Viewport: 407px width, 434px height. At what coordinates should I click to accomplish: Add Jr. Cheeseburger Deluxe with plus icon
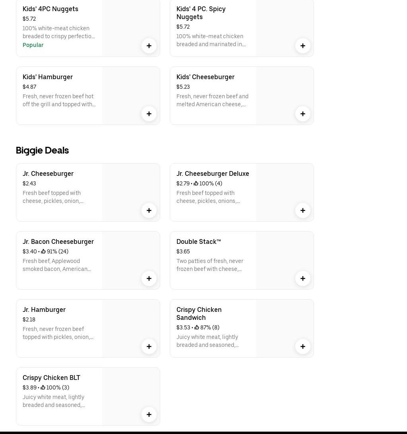(303, 210)
